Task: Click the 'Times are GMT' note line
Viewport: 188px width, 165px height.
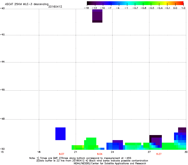Action: click(80, 158)
